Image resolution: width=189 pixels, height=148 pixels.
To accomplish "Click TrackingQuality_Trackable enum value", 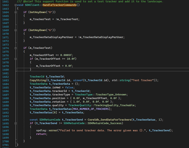I will pyautogui.click(x=114, y=105).
